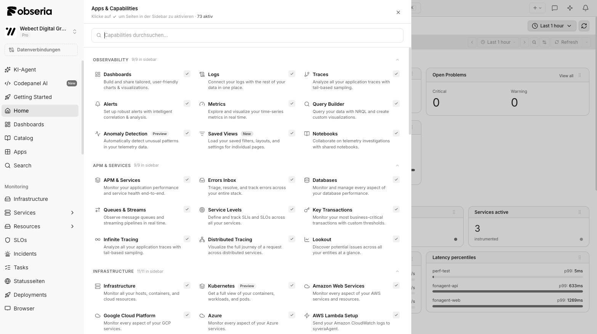Screen dimensions: 597x334
Task: Click the capabilities panel vertical scrollbar
Action: (x=410, y=91)
